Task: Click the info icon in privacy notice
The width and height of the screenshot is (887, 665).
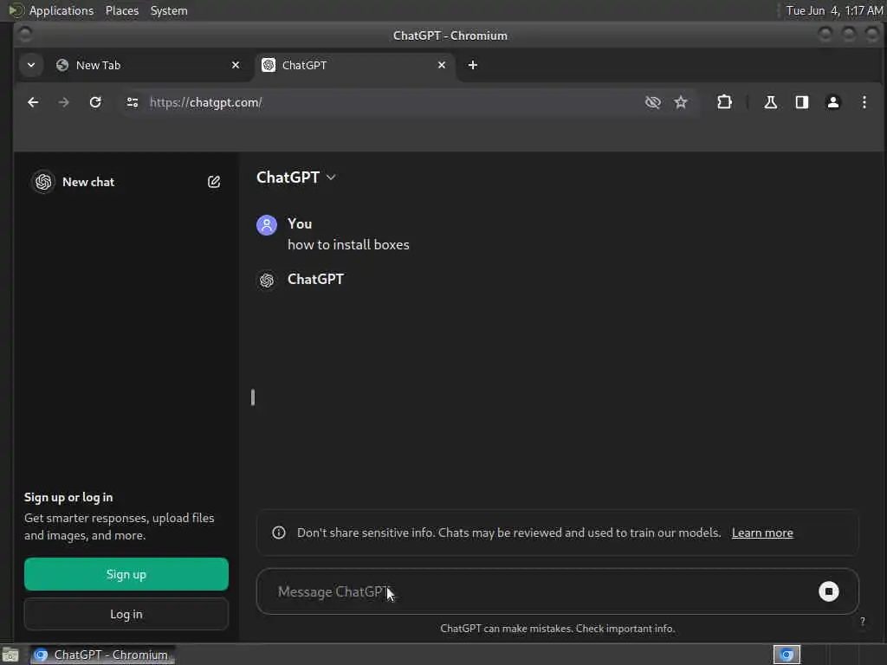Action: click(279, 533)
